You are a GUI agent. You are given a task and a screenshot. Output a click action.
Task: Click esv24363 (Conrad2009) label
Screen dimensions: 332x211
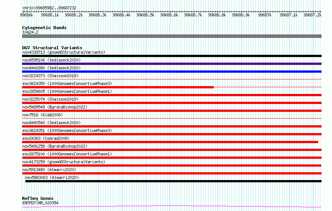(46, 138)
